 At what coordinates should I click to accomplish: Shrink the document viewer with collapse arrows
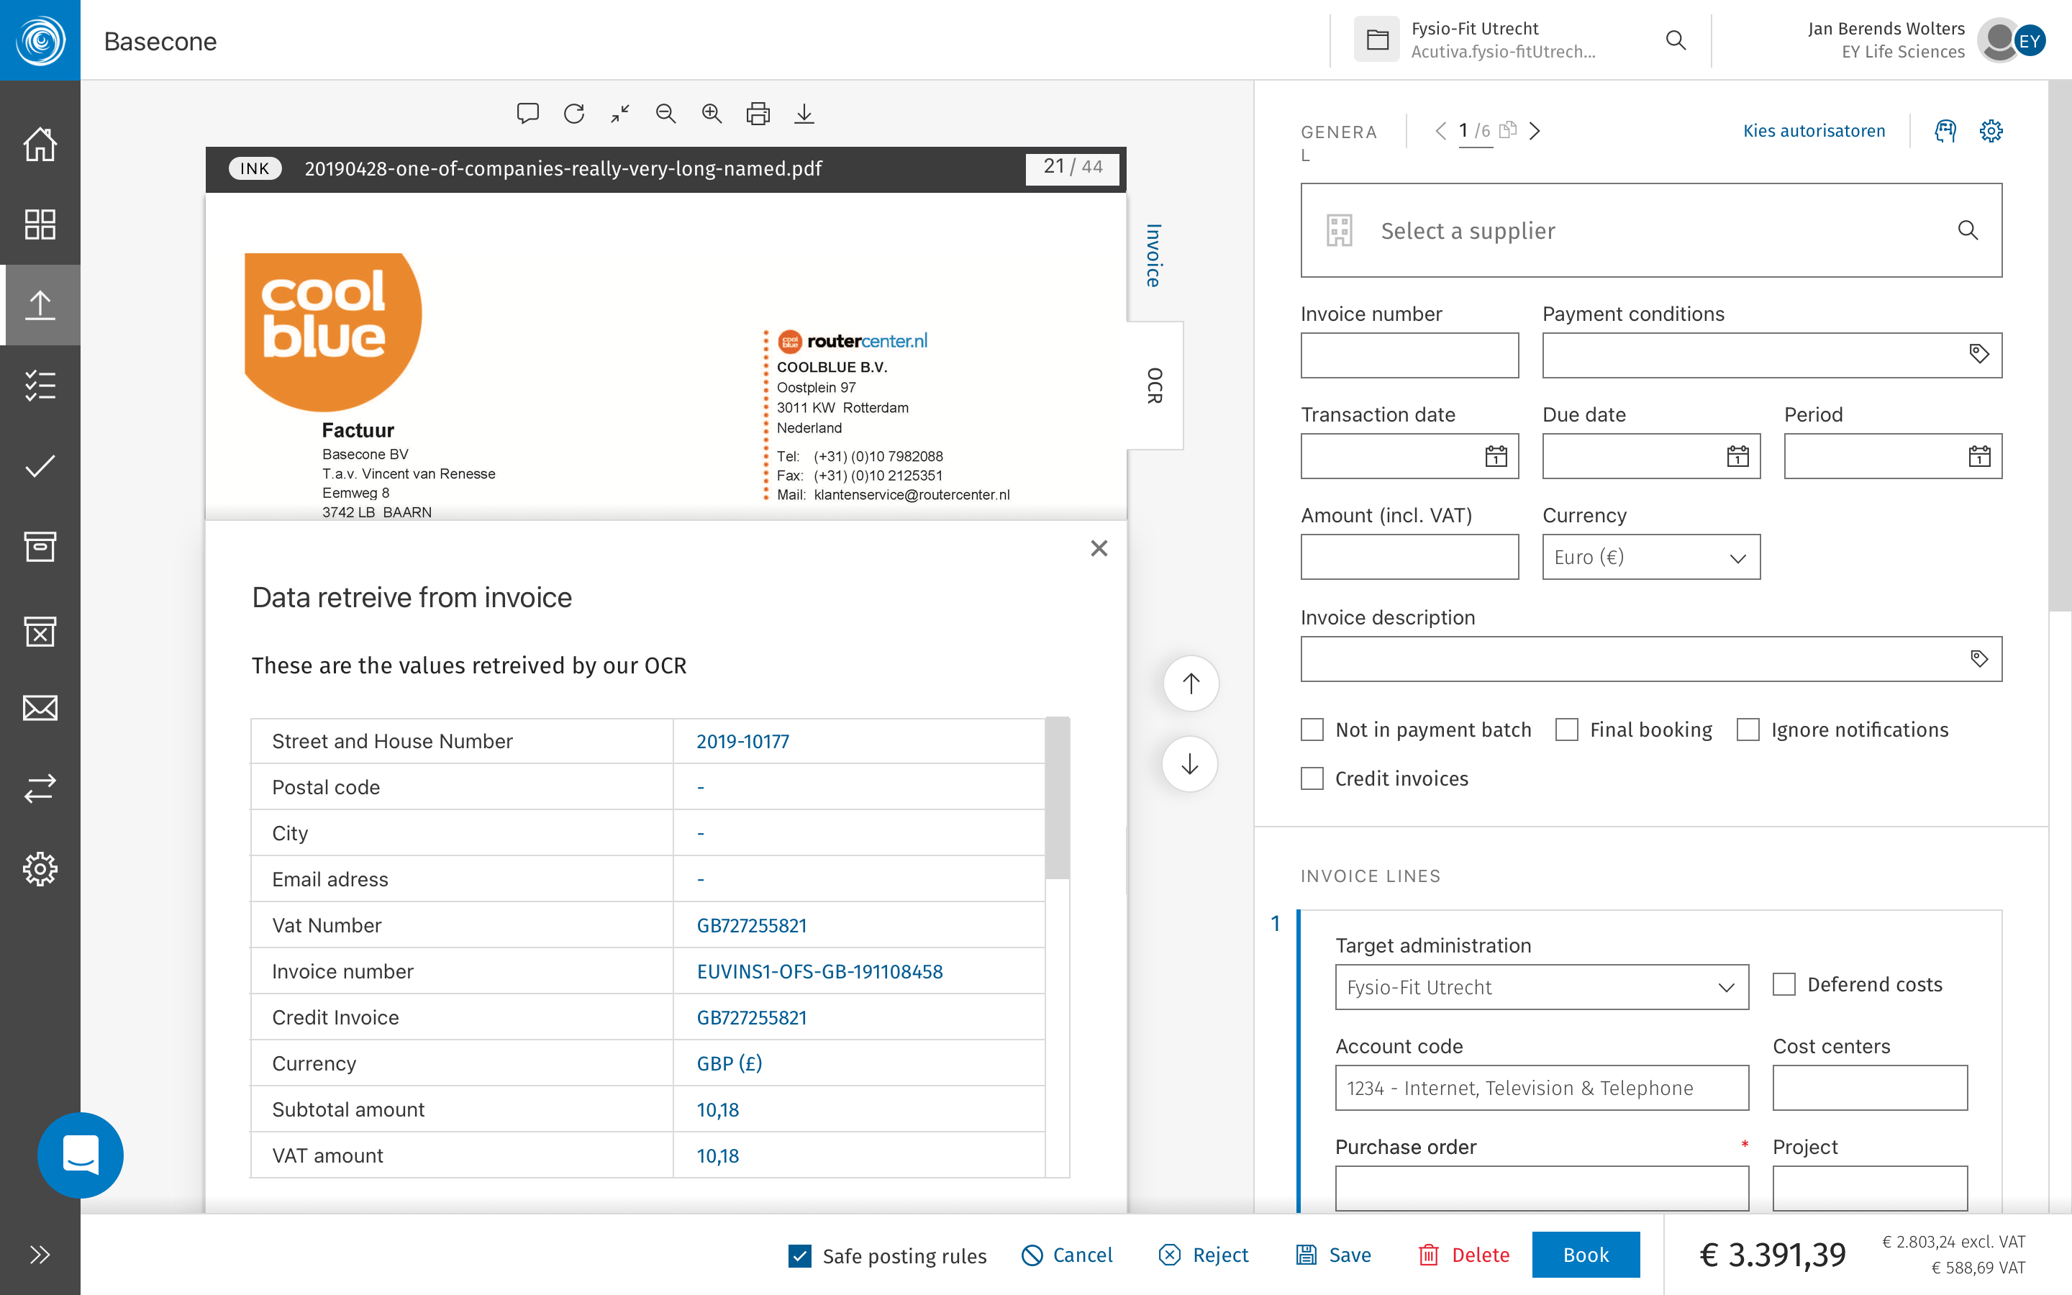tap(621, 114)
